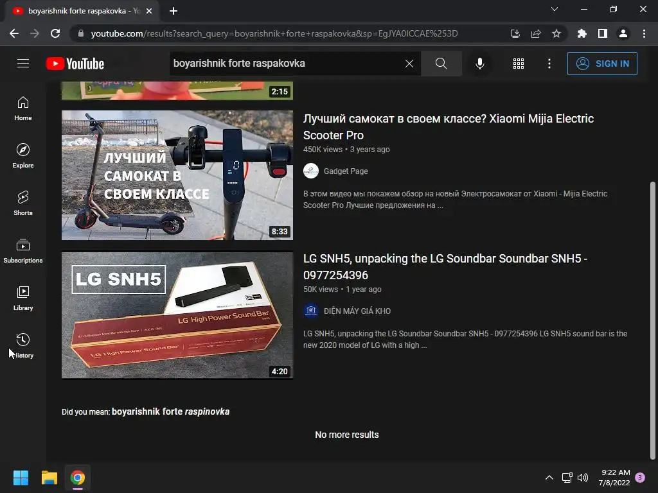Open the YouTube apps grid
658x493 pixels.
point(519,64)
